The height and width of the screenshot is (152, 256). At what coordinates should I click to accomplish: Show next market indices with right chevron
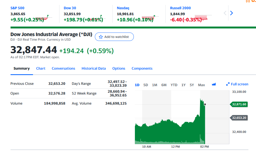[231, 13]
